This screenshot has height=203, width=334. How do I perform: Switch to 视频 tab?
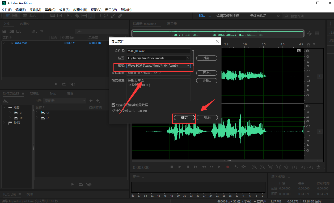click(30, 194)
